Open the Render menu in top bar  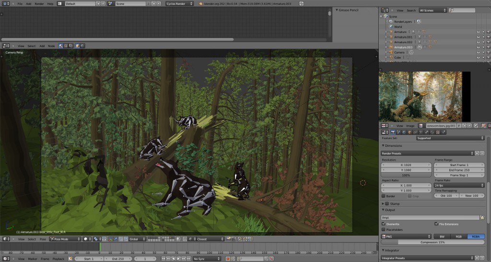point(39,4)
